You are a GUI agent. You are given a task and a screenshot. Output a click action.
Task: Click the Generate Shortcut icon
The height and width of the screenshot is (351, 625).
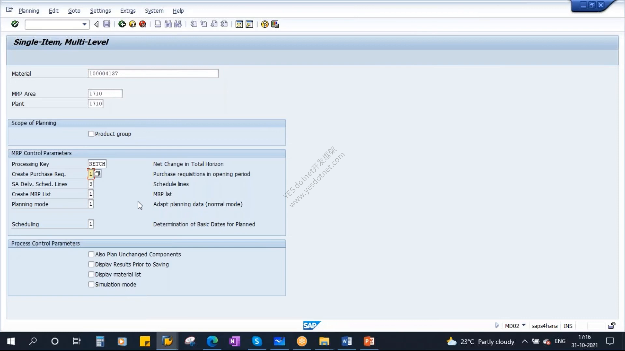click(x=249, y=24)
